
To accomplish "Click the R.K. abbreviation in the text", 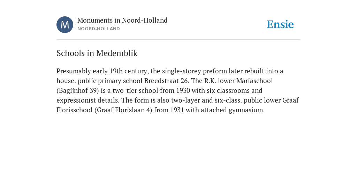I will (x=210, y=81).
